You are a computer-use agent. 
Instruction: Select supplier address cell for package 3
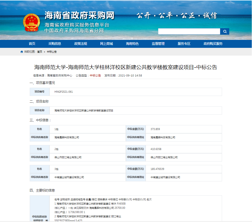point(184,177)
